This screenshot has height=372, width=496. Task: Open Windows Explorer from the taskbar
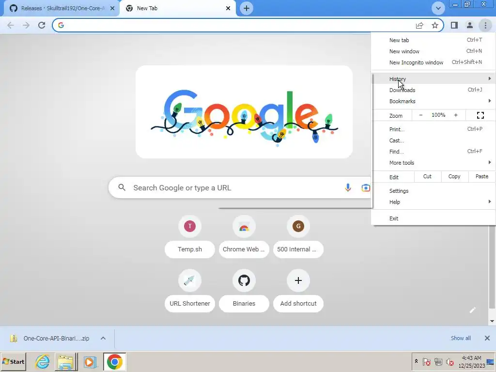(66, 361)
